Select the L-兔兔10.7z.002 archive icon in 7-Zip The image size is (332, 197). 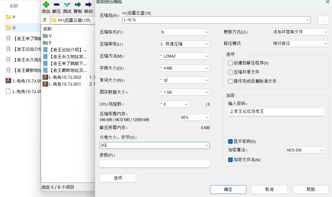(x=45, y=77)
